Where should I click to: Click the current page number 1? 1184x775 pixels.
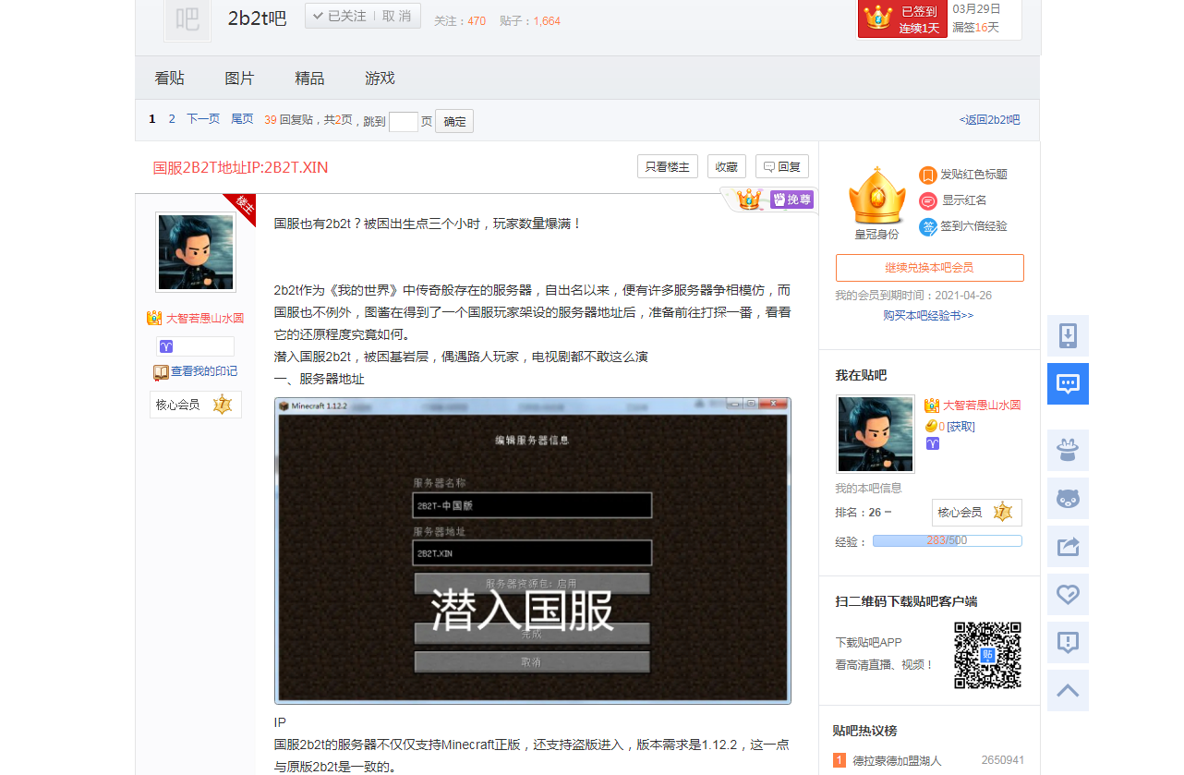pos(152,119)
